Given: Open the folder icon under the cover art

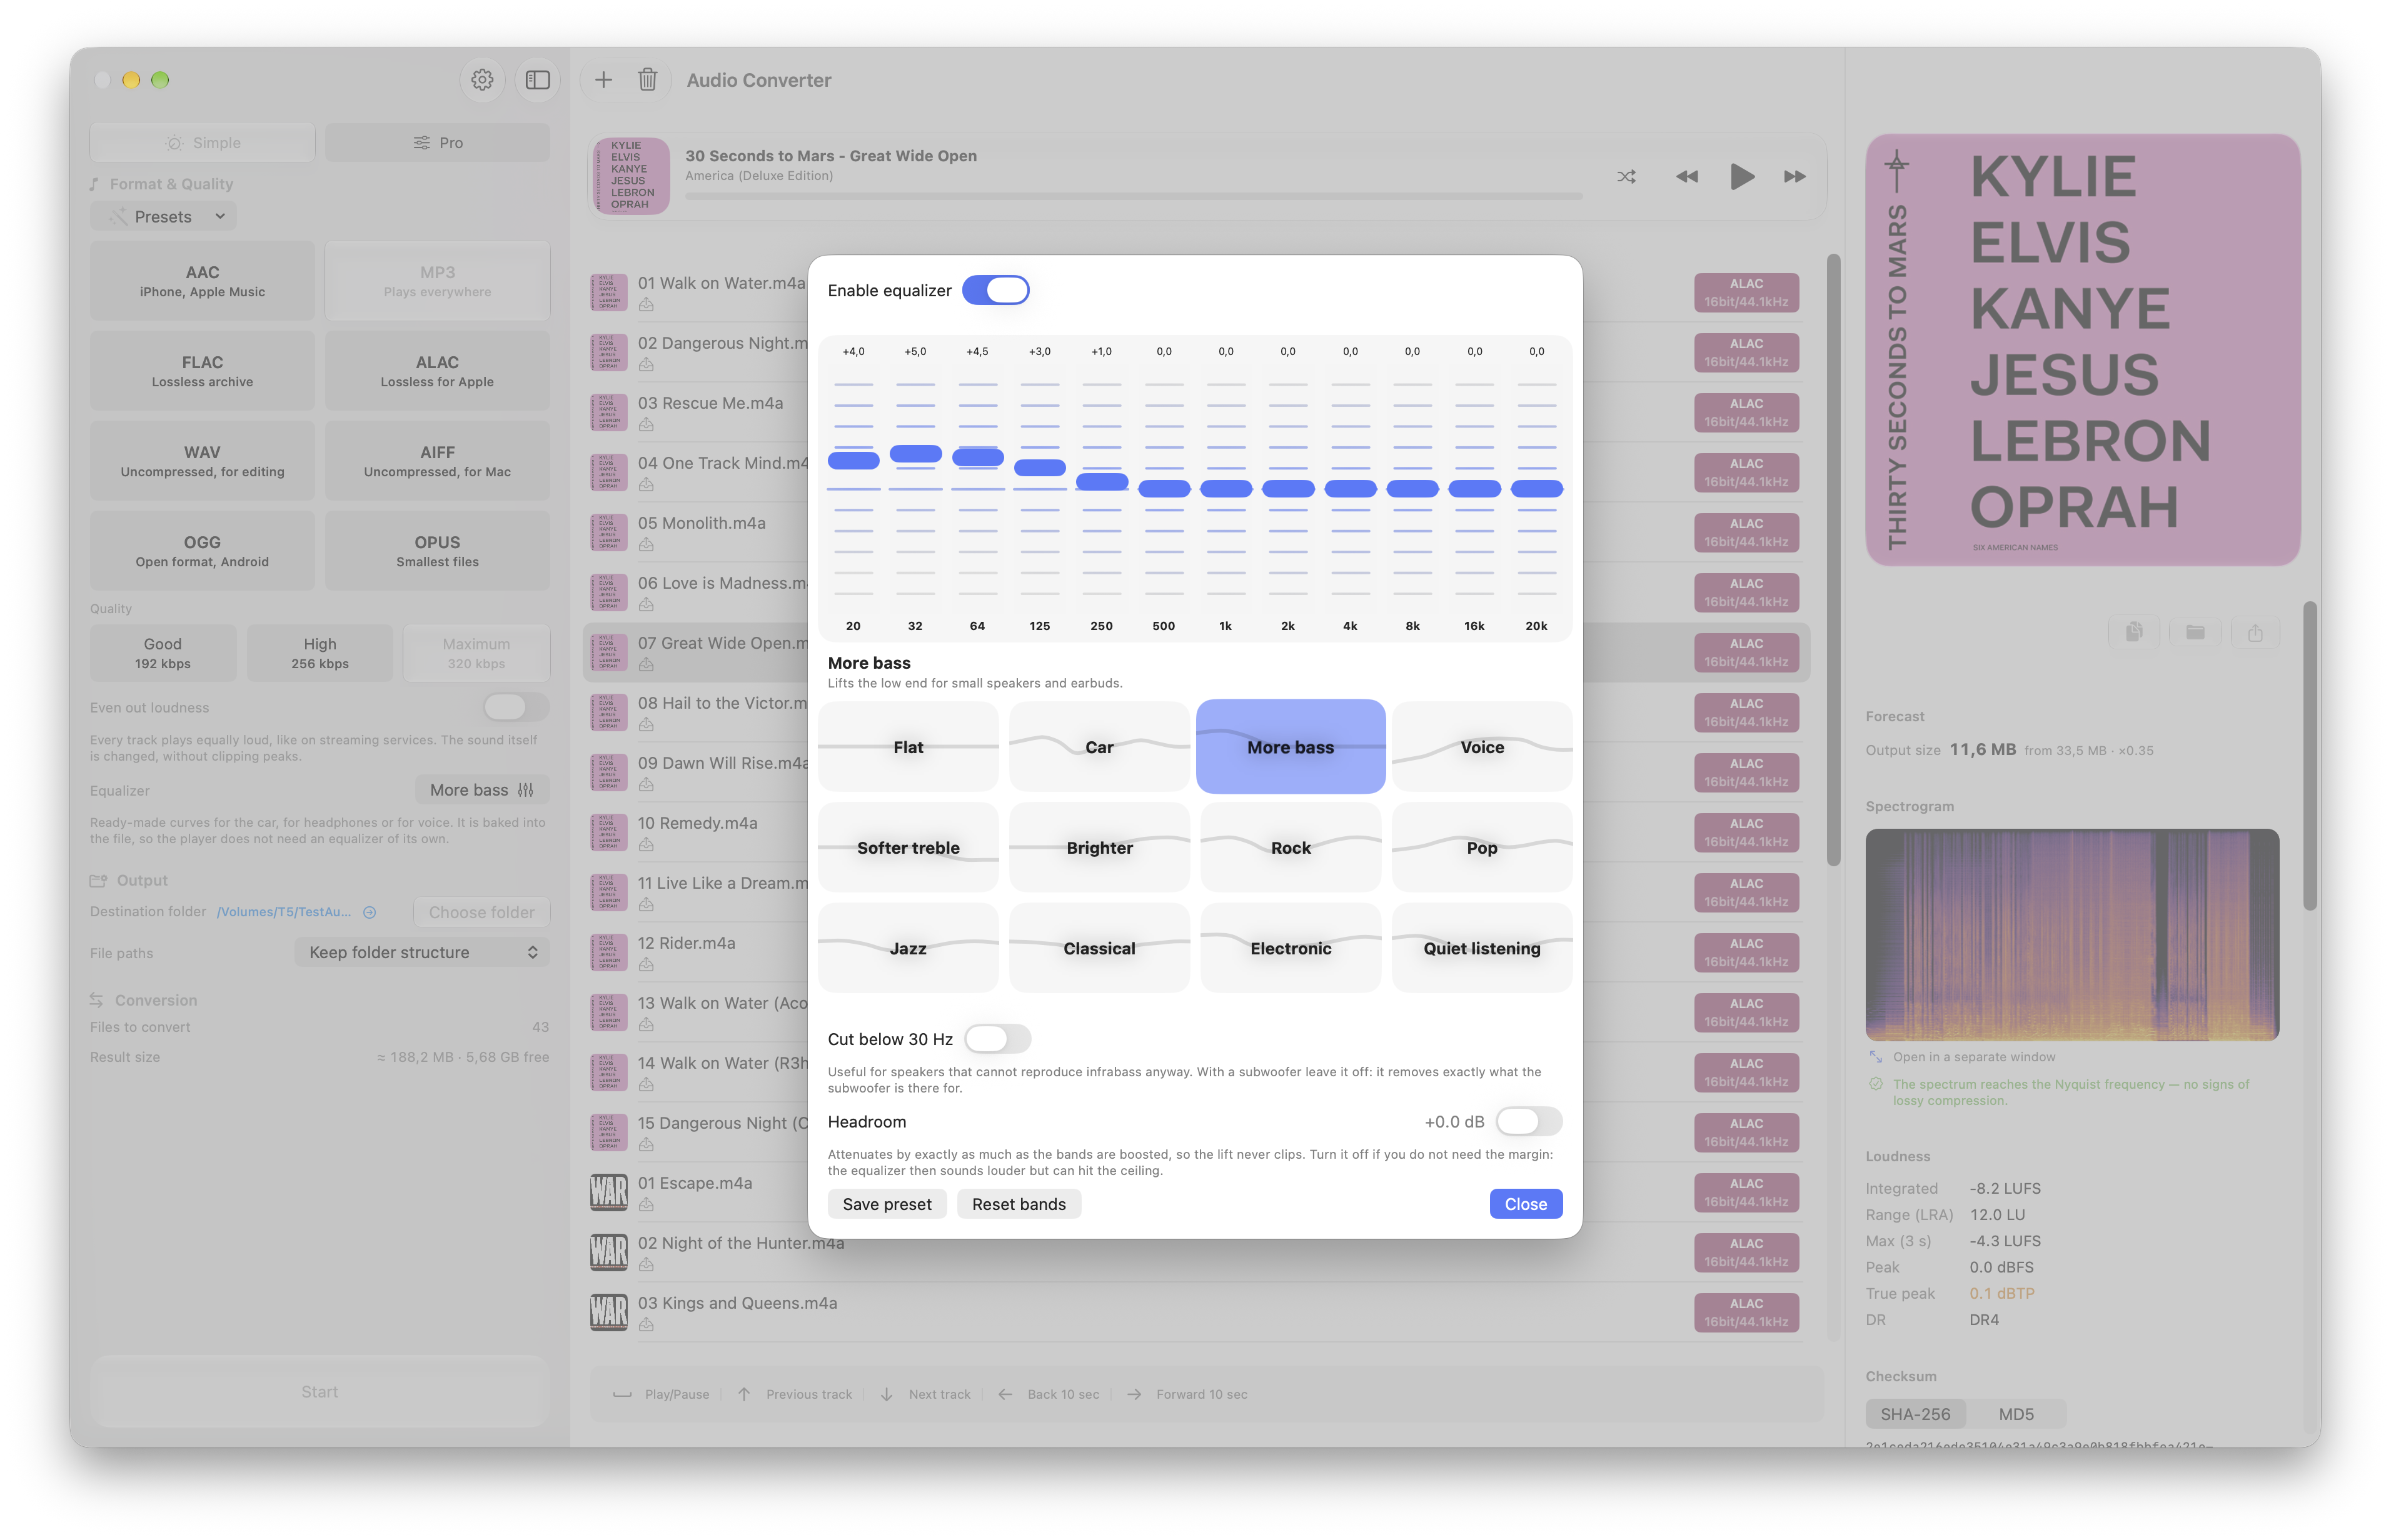Looking at the screenshot, I should [x=2195, y=632].
